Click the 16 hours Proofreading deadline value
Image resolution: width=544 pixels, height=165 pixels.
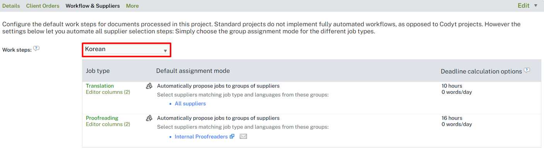[x=452, y=118]
